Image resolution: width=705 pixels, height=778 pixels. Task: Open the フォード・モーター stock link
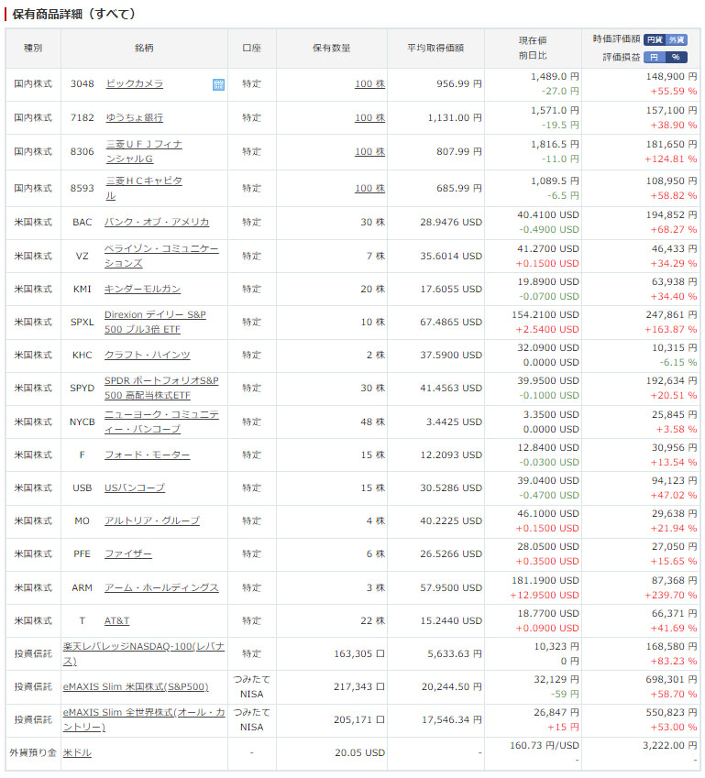147,455
